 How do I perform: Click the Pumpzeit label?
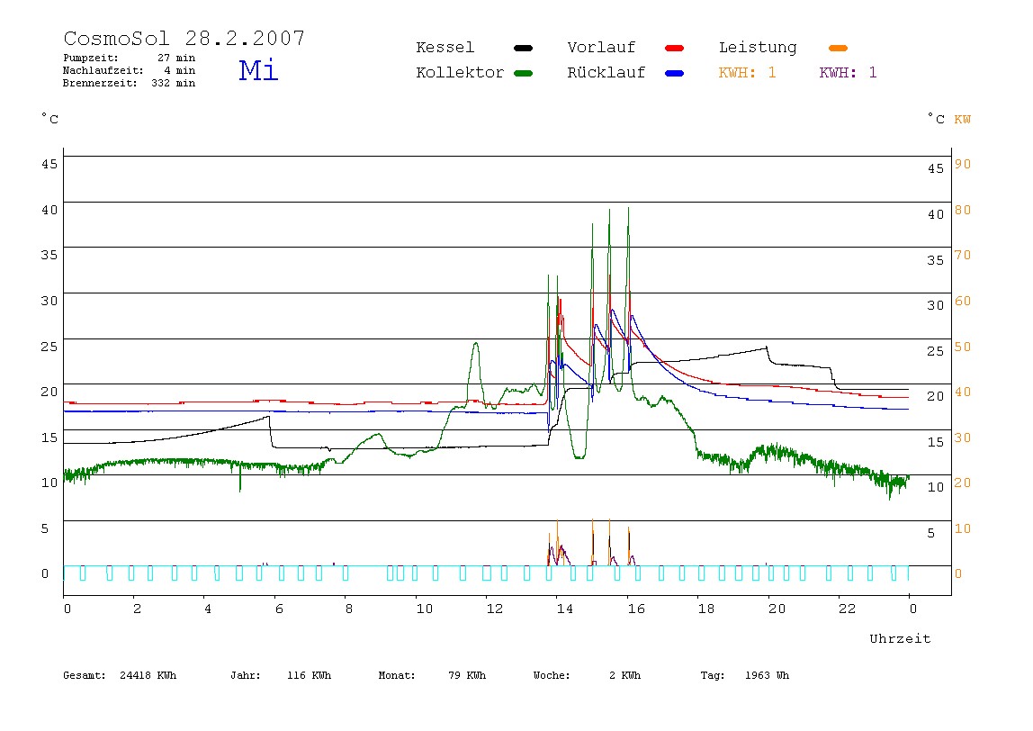[91, 58]
